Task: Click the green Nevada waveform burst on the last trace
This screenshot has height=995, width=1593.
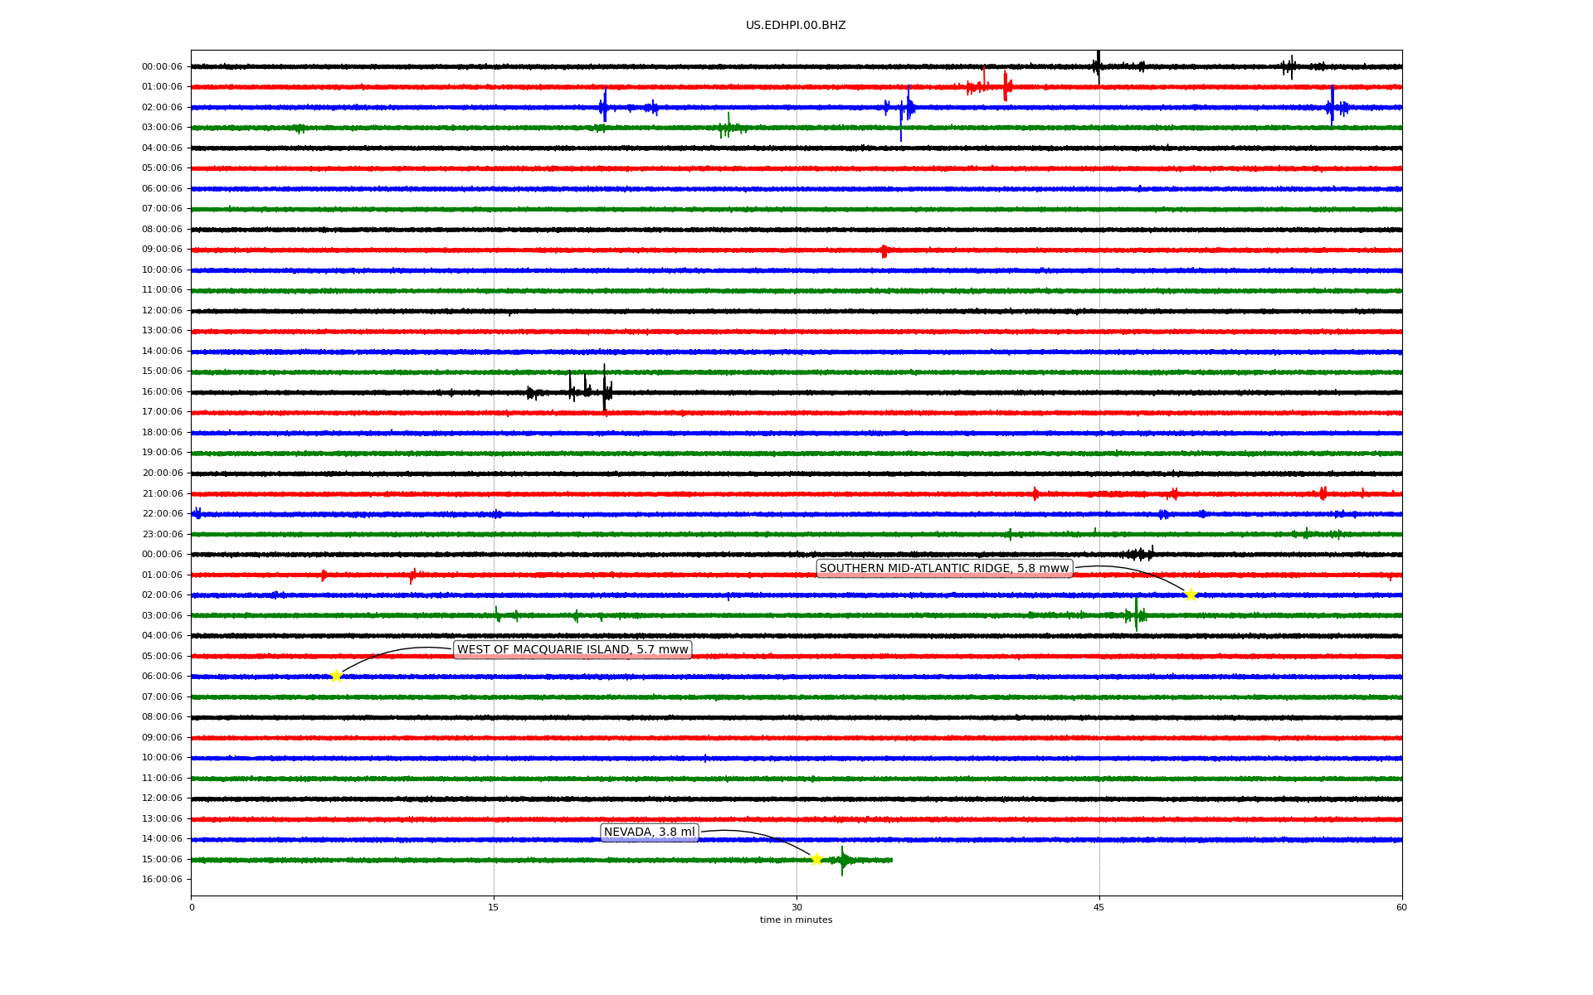Action: click(x=842, y=861)
